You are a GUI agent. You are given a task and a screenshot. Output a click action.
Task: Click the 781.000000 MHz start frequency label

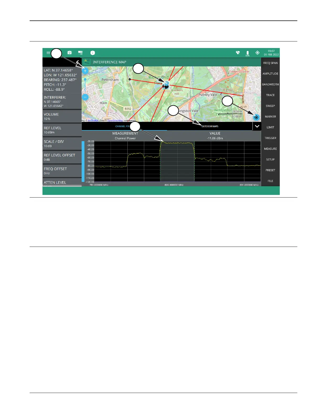tap(99, 185)
